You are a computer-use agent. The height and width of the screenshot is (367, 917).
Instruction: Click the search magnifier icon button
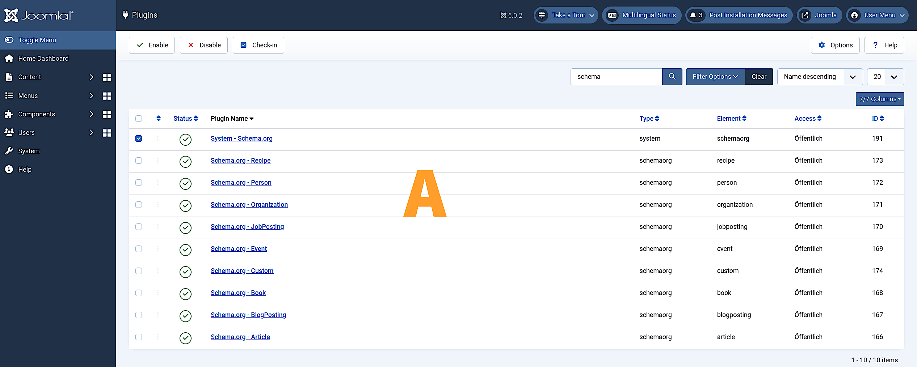672,77
